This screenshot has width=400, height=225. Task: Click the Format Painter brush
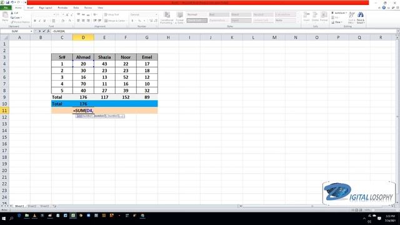pos(20,22)
